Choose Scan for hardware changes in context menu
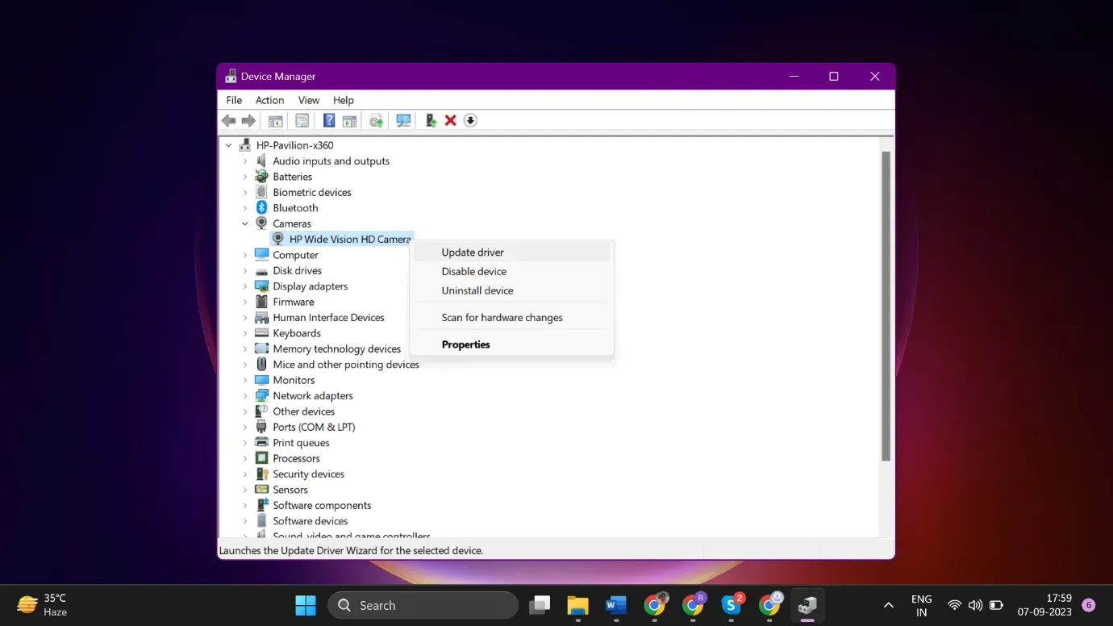1113x626 pixels. (x=511, y=317)
